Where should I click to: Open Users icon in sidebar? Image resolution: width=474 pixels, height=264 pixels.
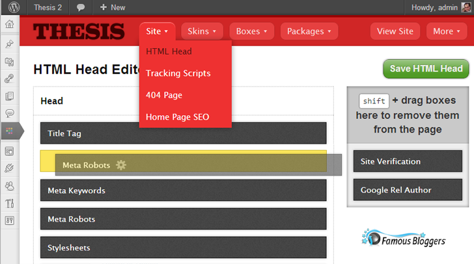click(x=10, y=186)
